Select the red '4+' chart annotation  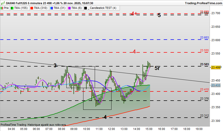134,14
